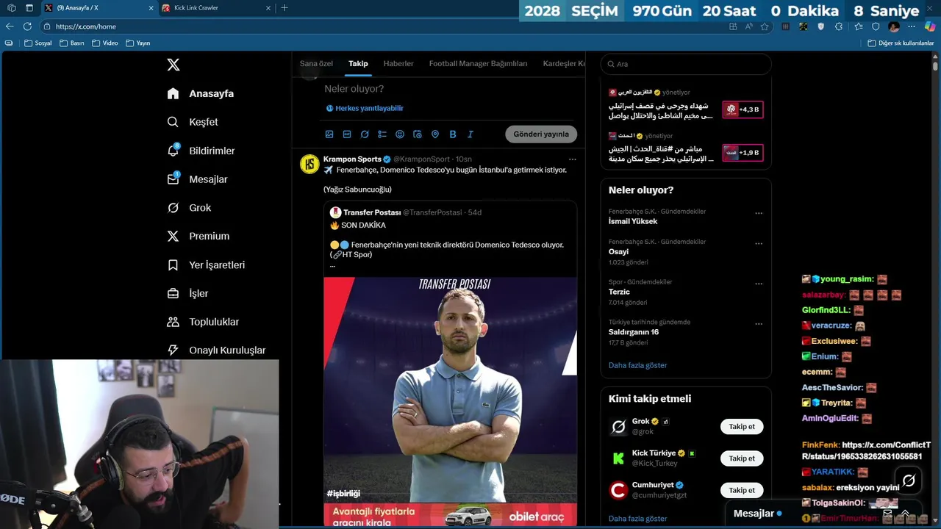Compose new message in Mesajlar drawer
This screenshot has height=529, width=941.
click(x=887, y=514)
